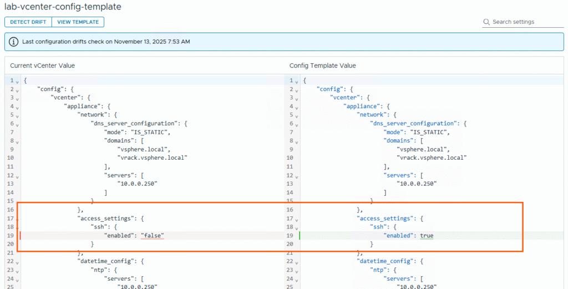Open the VIEW TEMPLATE button
This screenshot has height=289, width=568.
tap(78, 22)
